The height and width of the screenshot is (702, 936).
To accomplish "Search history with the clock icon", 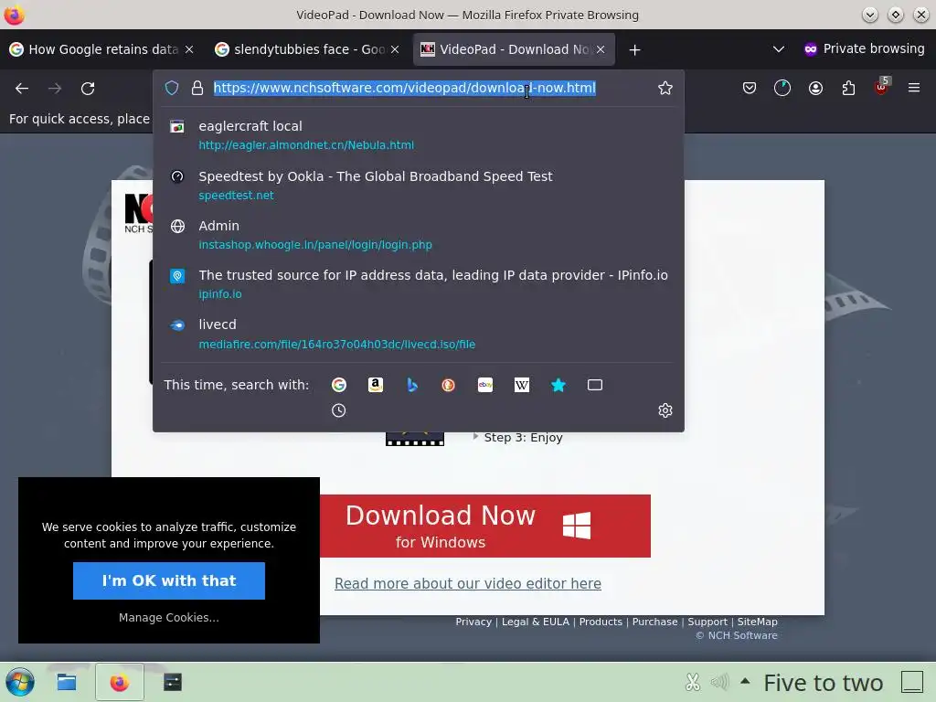I will coord(338,410).
